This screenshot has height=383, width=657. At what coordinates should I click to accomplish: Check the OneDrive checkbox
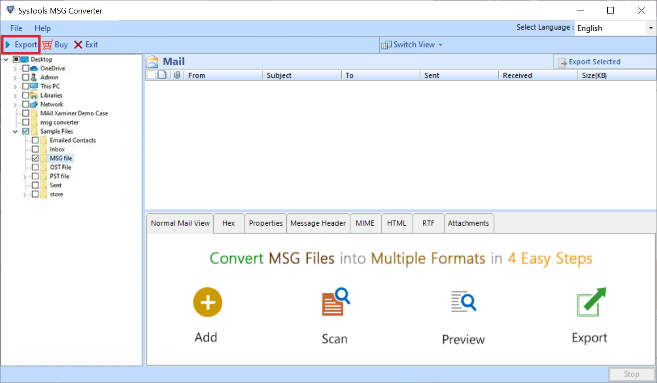[x=26, y=68]
